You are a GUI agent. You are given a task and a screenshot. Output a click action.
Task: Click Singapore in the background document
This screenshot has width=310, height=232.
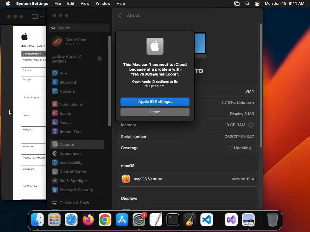click(x=28, y=169)
